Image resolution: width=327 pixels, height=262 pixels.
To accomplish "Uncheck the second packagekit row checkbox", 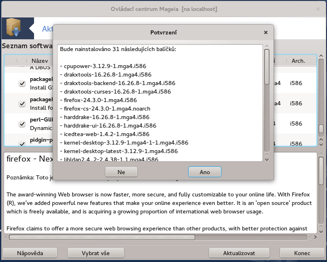I will pyautogui.click(x=22, y=104).
